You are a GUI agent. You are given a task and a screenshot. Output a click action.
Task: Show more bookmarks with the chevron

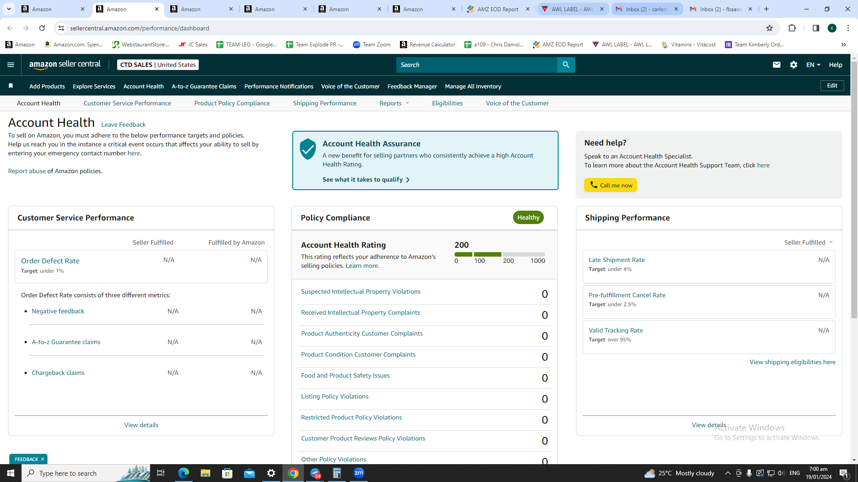(844, 45)
